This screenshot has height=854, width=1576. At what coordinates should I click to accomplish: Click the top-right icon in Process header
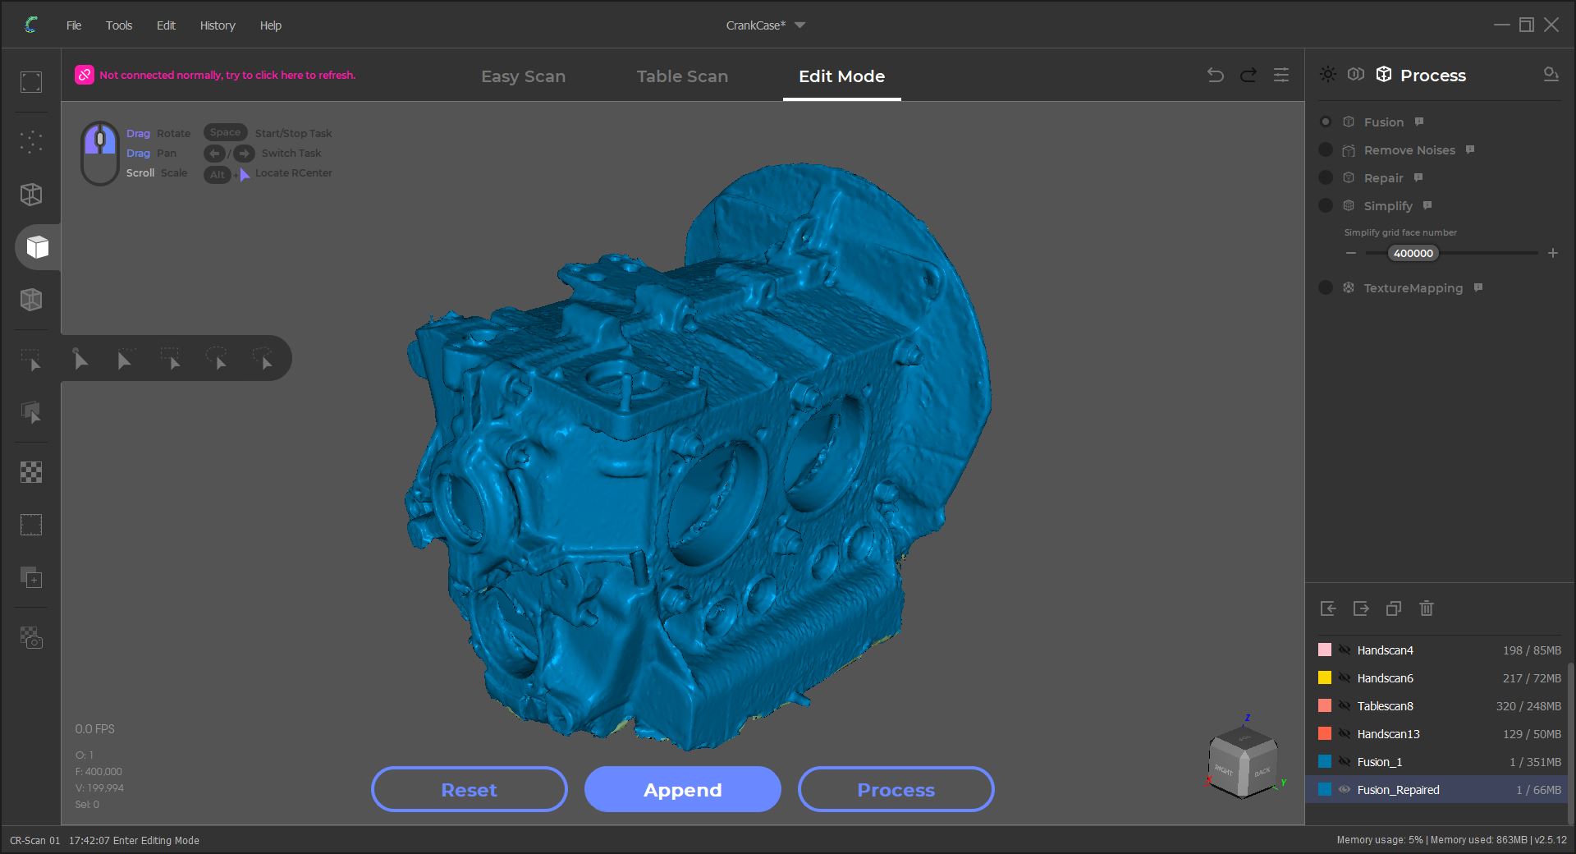1551,75
